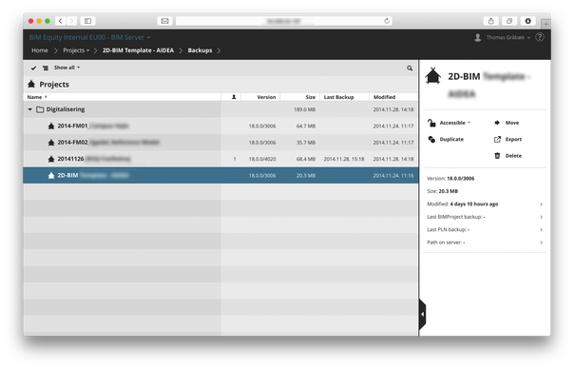Open help with the question mark icon
Image resolution: width=574 pixels, height=369 pixels.
coord(540,37)
